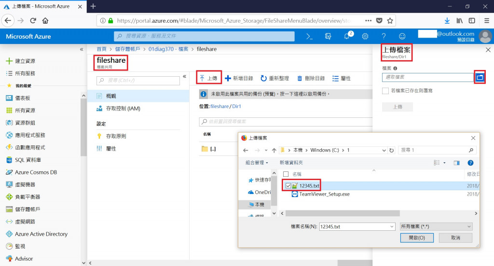Open page actions three-dot menu

(368, 21)
